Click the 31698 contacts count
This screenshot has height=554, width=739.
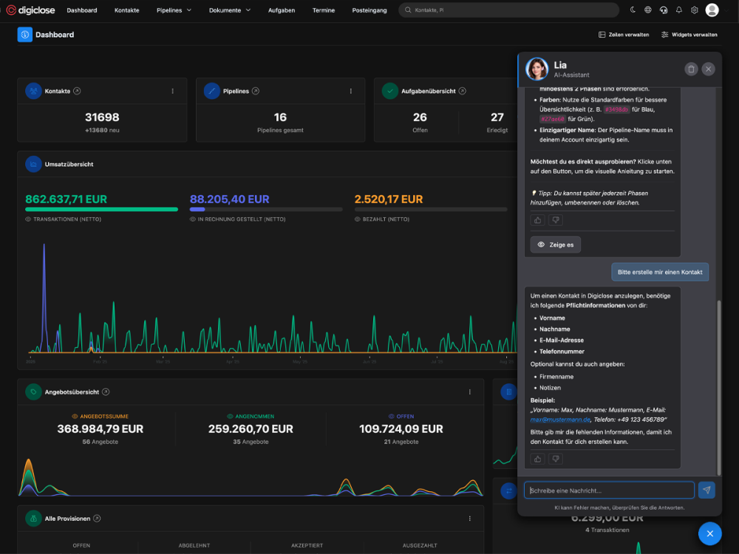(102, 117)
